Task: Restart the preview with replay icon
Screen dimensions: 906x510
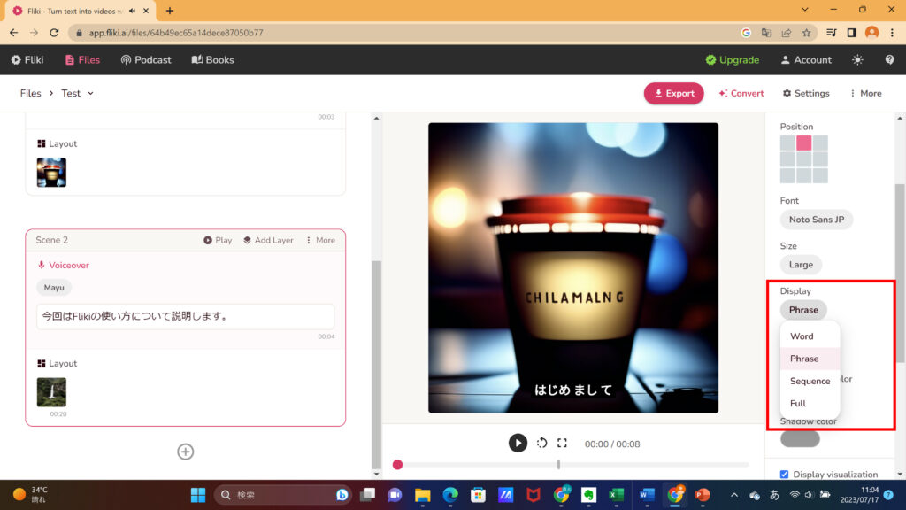Action: (541, 443)
